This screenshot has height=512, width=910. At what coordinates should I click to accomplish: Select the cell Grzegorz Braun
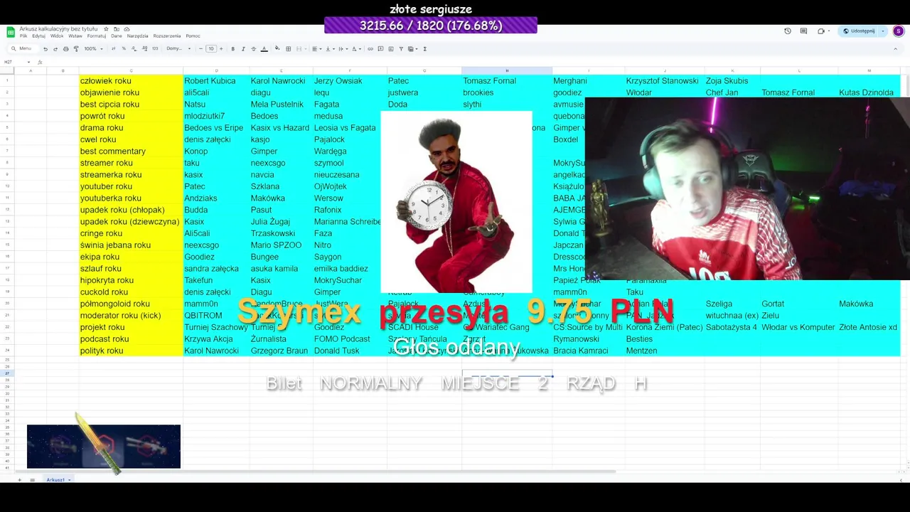tap(281, 351)
